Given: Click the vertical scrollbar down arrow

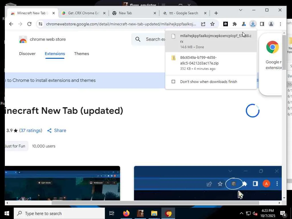Looking at the screenshot, I should (284, 198).
